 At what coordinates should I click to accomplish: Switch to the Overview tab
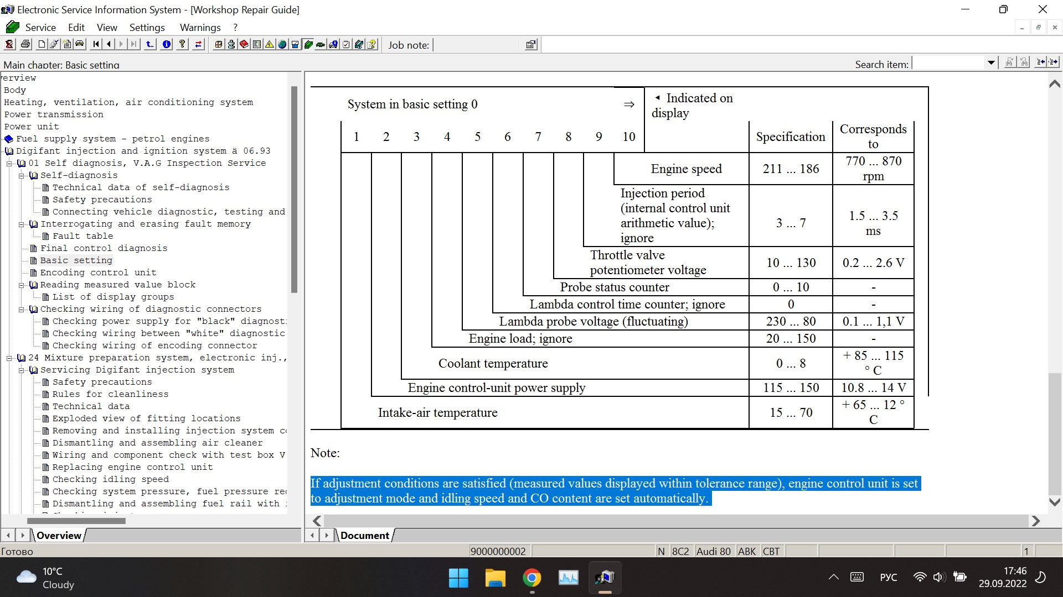point(59,535)
